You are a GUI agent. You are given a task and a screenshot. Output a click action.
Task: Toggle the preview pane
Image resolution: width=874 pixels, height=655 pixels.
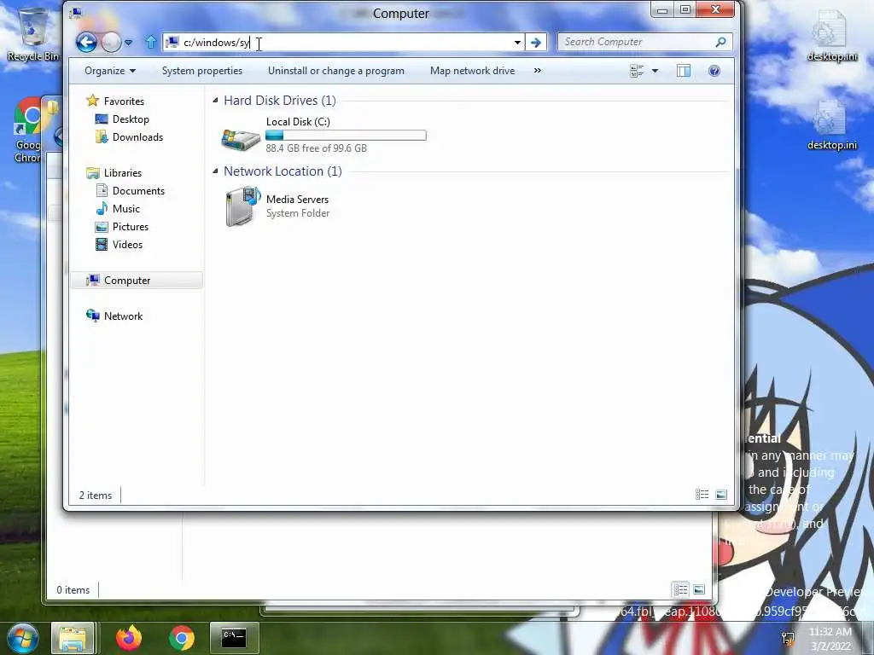pyautogui.click(x=684, y=71)
